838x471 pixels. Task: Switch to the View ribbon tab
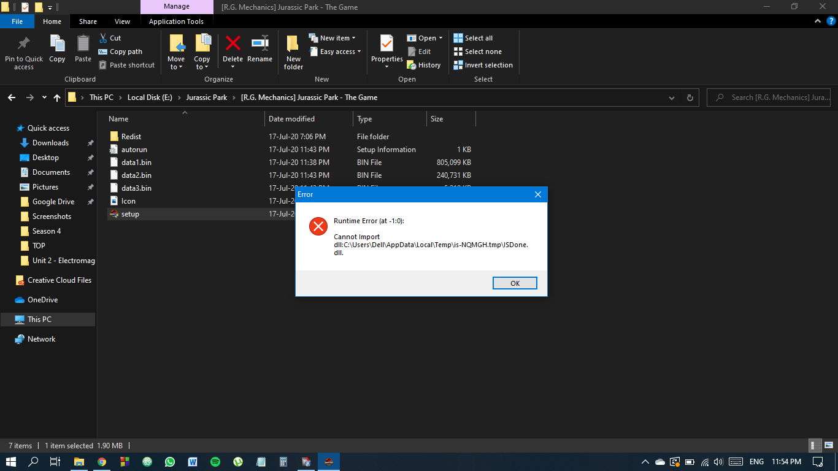[123, 21]
